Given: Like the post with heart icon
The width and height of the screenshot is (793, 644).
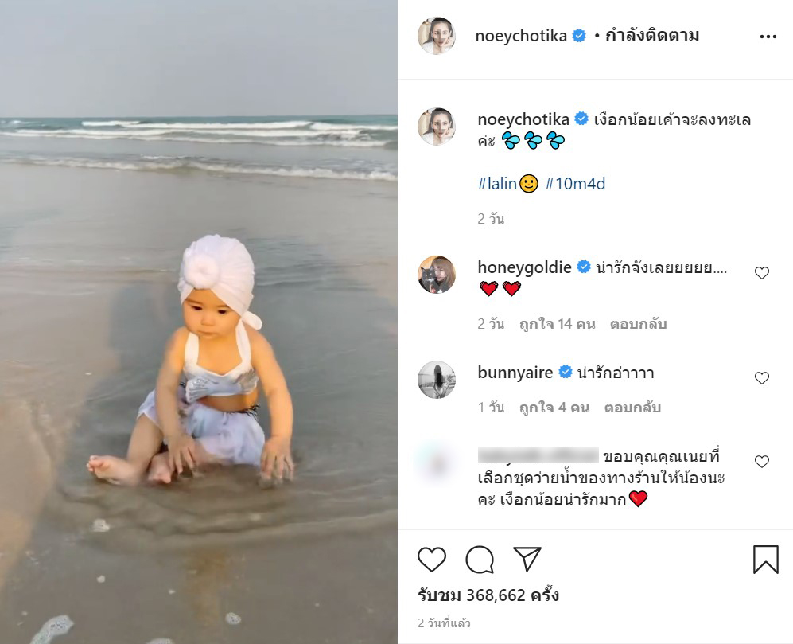Looking at the screenshot, I should [x=431, y=560].
